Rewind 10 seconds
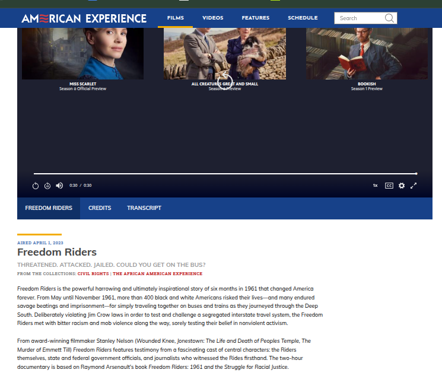Screen dimensions: 442x392 47,186
